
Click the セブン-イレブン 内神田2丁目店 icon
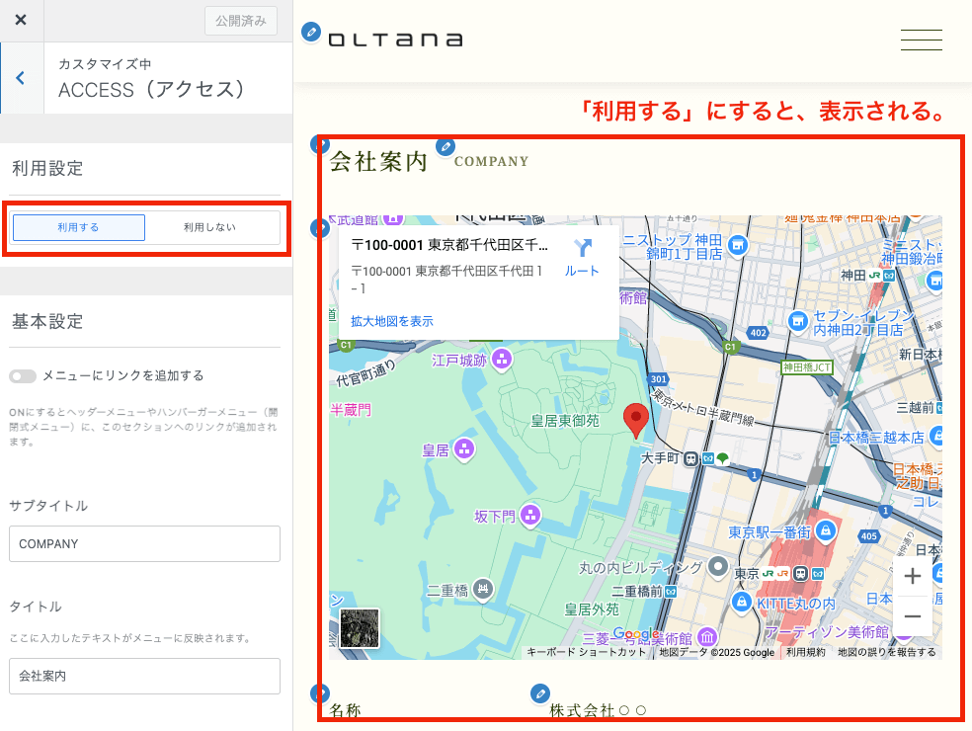coord(798,321)
